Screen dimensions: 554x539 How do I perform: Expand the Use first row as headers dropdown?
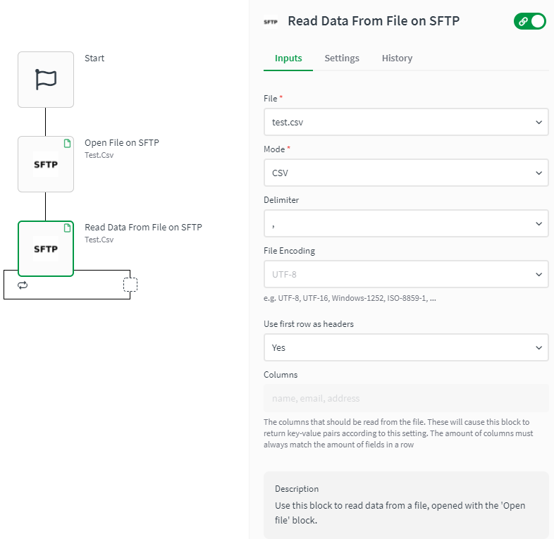[x=406, y=347]
